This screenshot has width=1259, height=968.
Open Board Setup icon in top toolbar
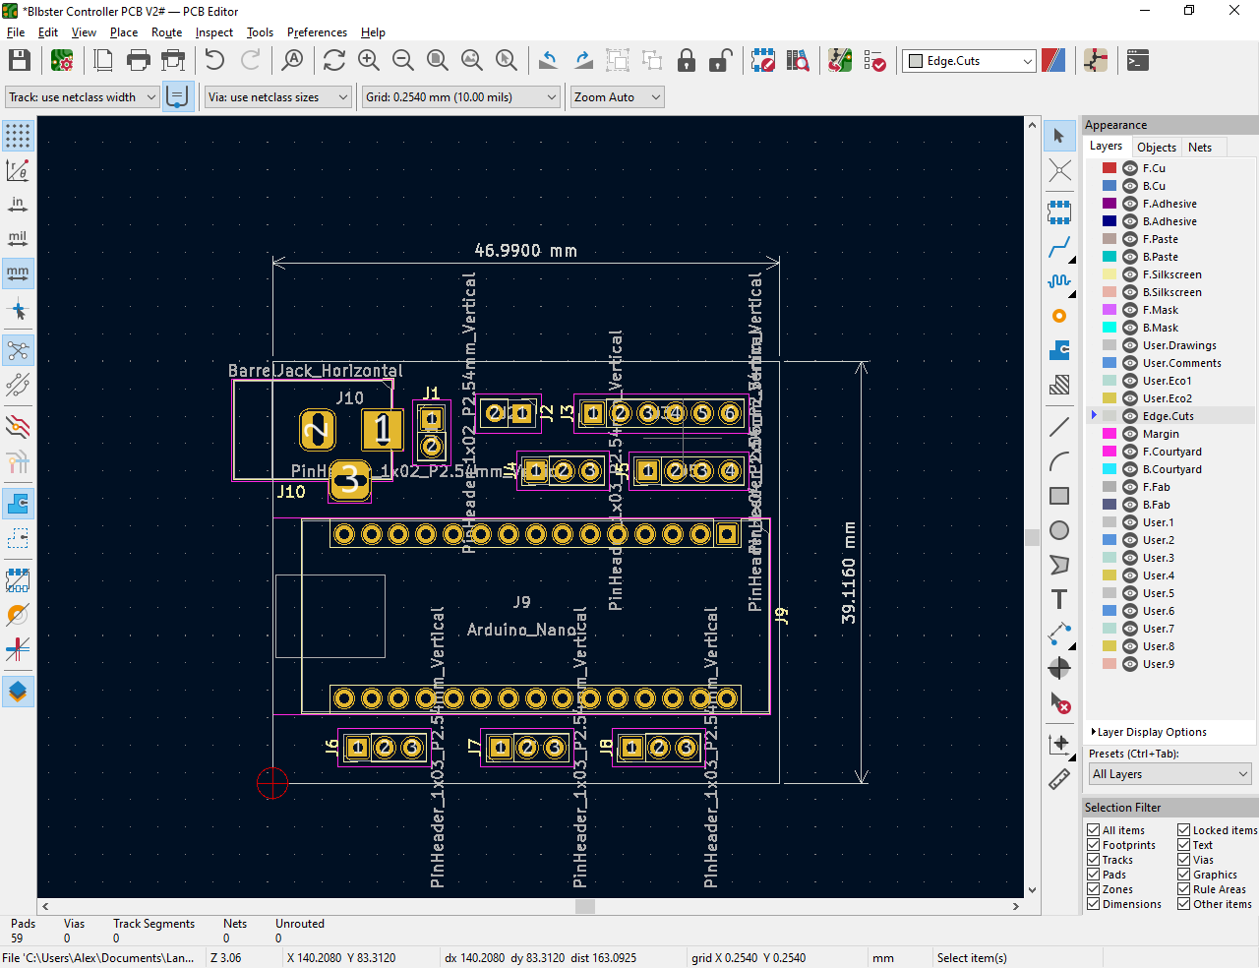click(x=62, y=61)
